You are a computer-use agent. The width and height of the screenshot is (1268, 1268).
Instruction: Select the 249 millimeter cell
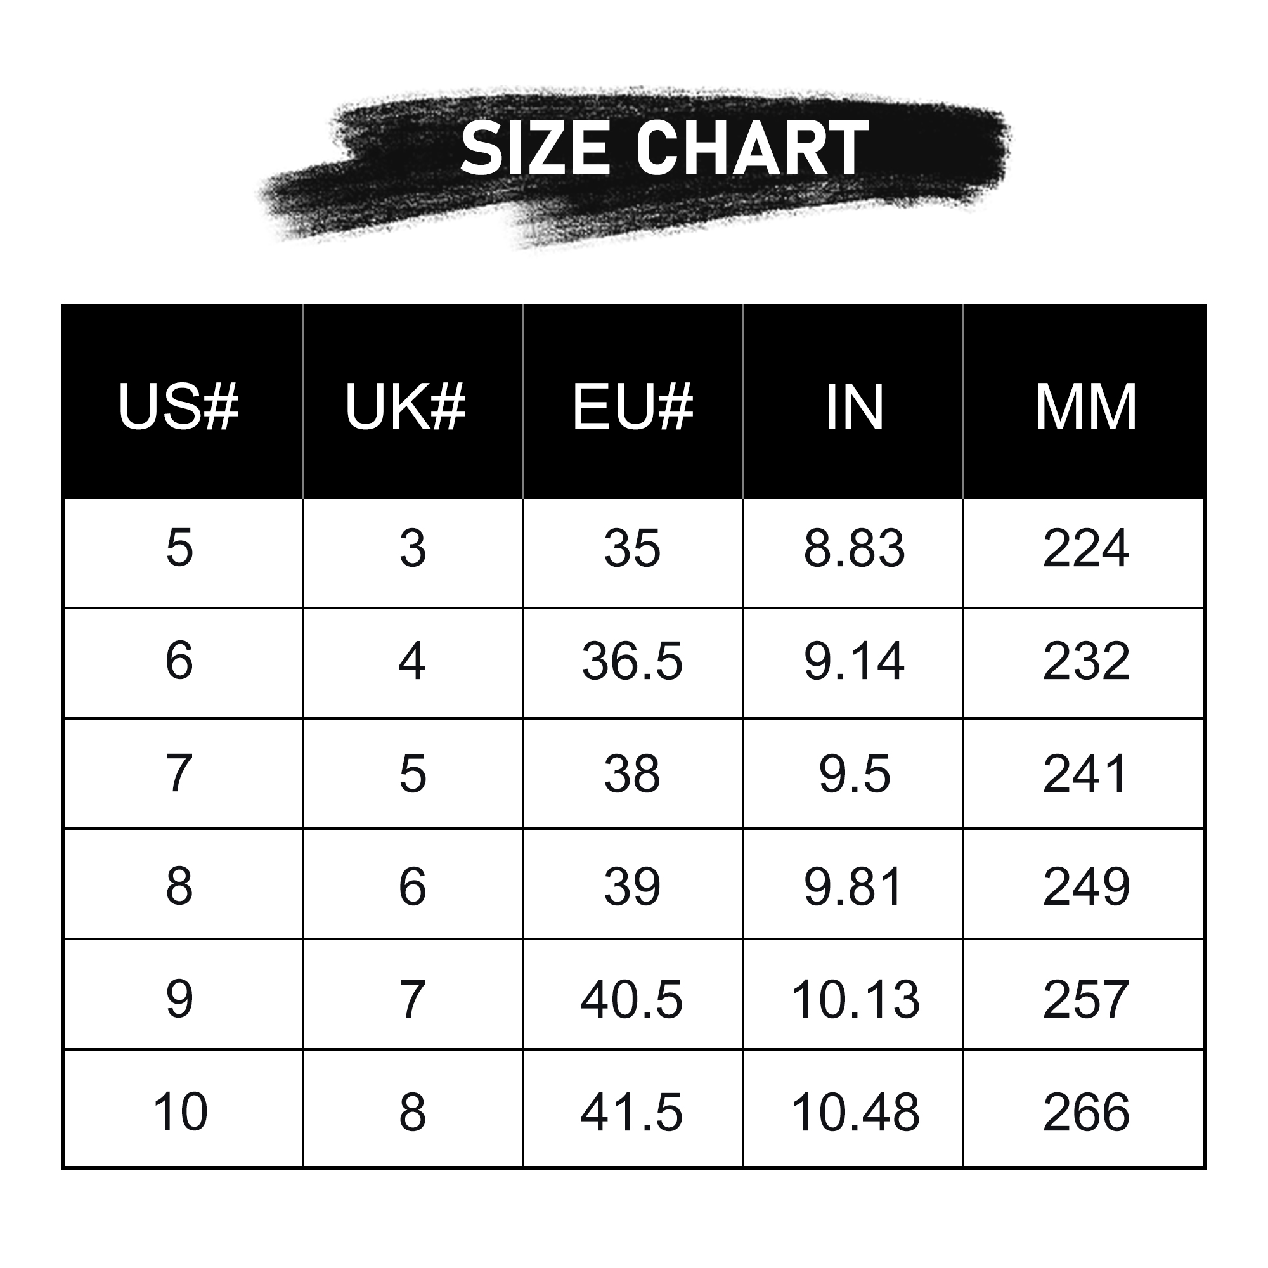1085,888
